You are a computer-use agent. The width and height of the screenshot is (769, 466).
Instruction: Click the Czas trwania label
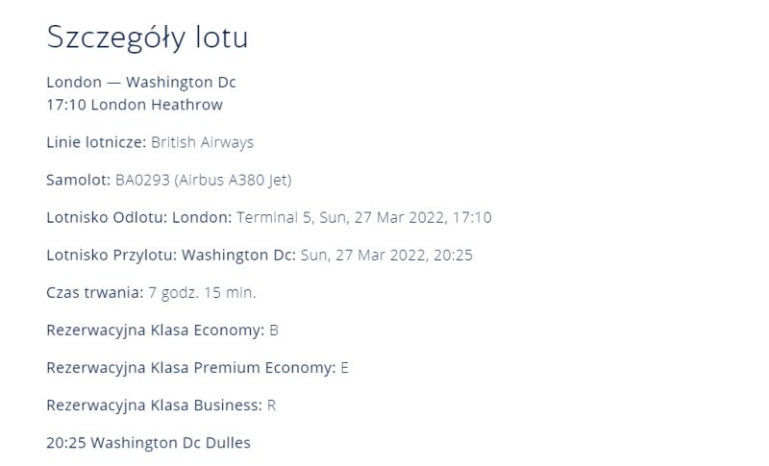[x=94, y=292]
